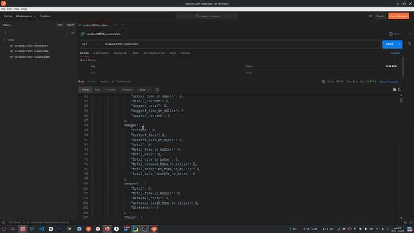Viewport: 414px width, 233px height.
Task: Open the request Tests tab
Action: (x=173, y=53)
